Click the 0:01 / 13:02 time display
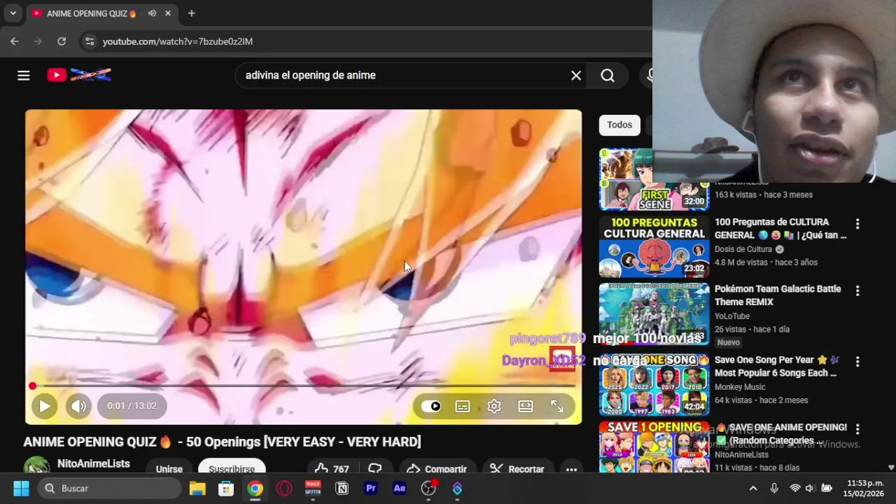 point(132,406)
